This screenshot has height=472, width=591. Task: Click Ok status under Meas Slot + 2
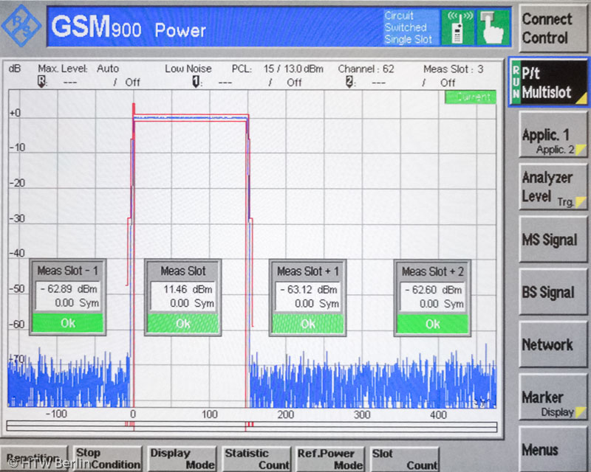(432, 323)
